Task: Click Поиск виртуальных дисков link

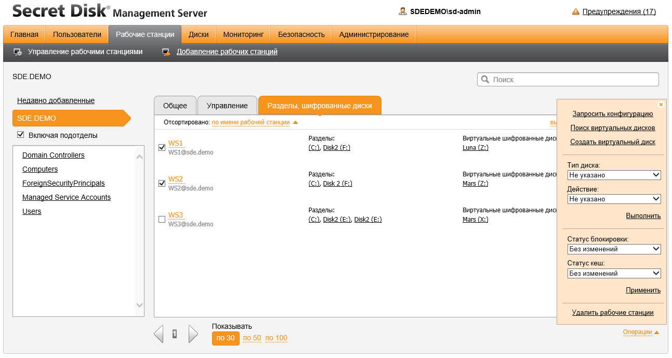Action: pos(613,127)
